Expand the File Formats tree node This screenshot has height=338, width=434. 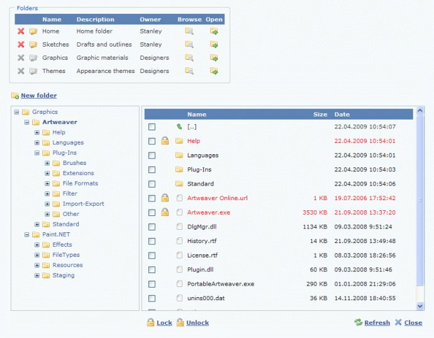(47, 183)
